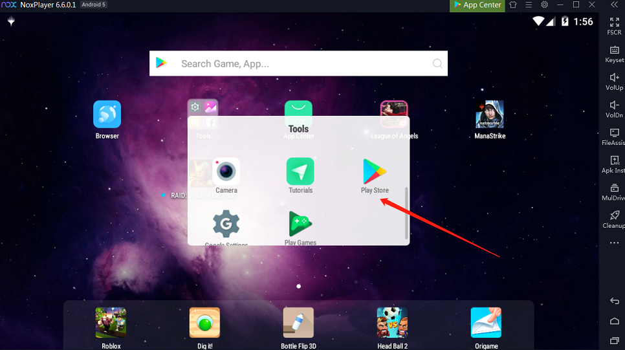Screen dimensions: 625x350
Task: Open the FileAssist tool
Action: pos(614,137)
